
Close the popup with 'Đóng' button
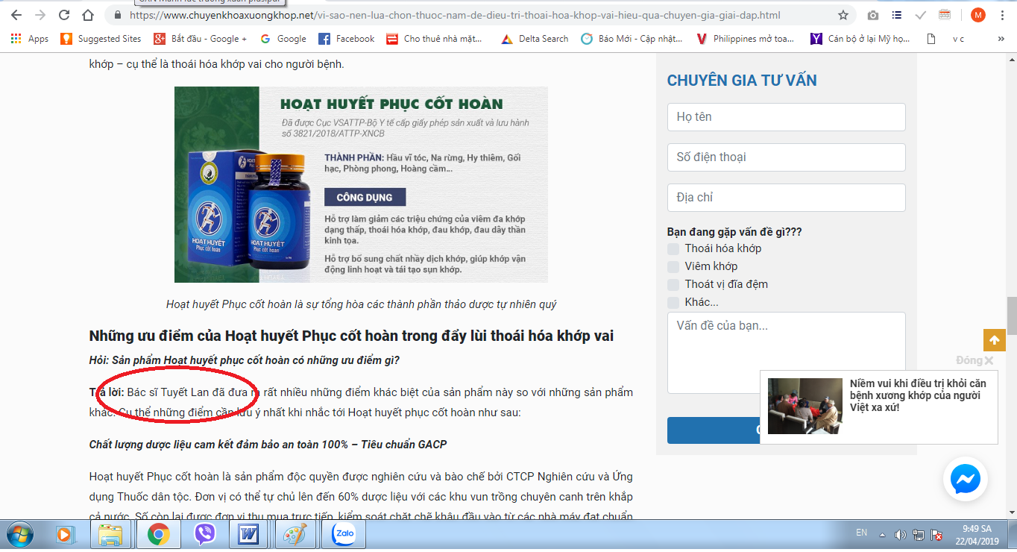pyautogui.click(x=975, y=360)
